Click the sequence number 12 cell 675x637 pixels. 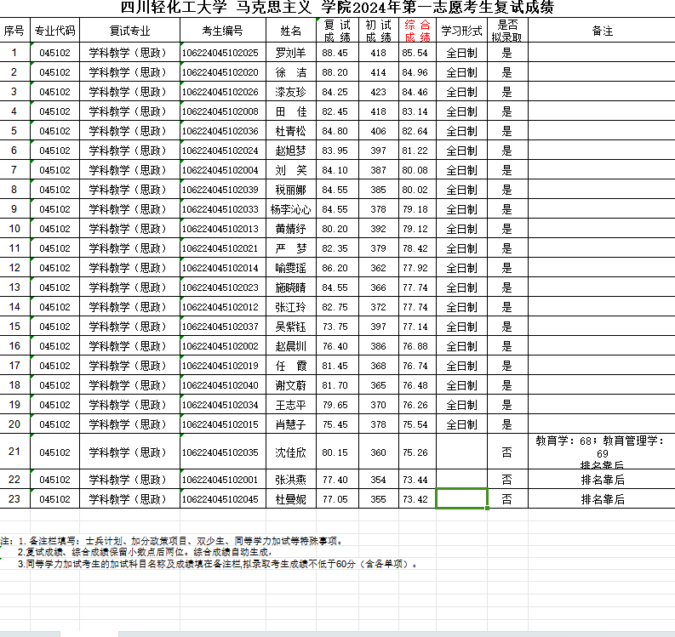pyautogui.click(x=14, y=268)
